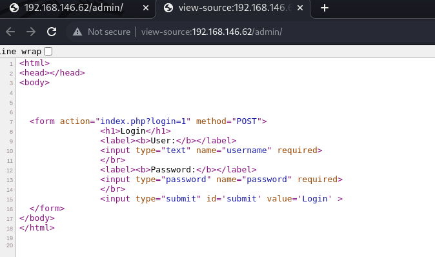This screenshot has width=435, height=257.
Task: Click the "required" attribute on line 13
Action: click(x=318, y=180)
